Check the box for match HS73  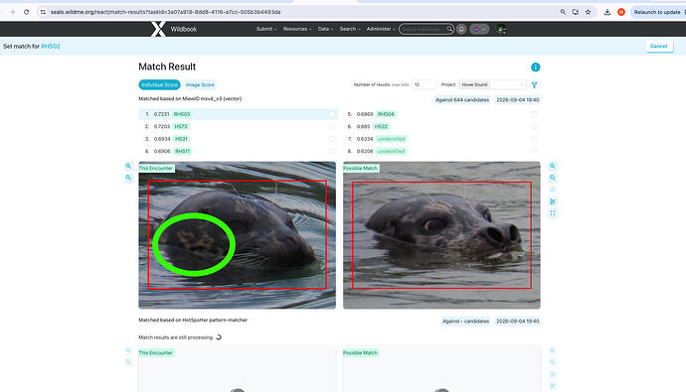(331, 127)
